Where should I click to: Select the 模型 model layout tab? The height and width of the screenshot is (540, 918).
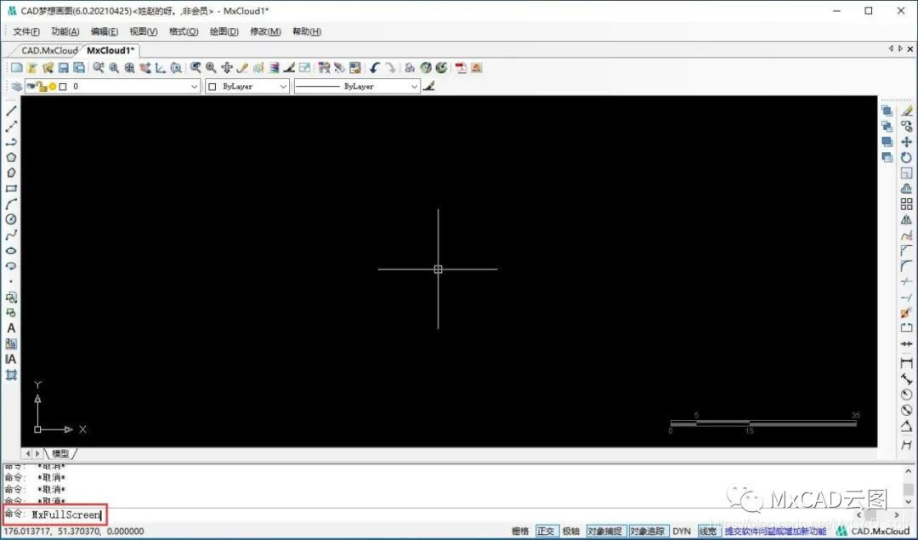60,453
